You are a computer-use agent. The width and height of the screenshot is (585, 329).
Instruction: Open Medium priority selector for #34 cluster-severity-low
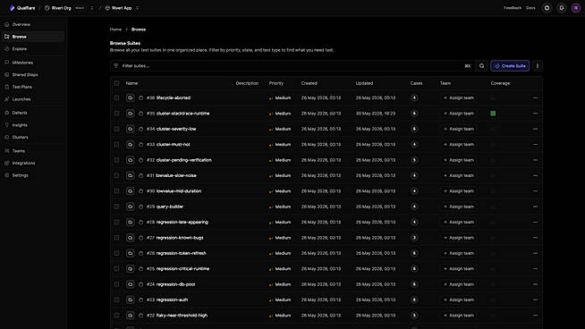coord(280,129)
